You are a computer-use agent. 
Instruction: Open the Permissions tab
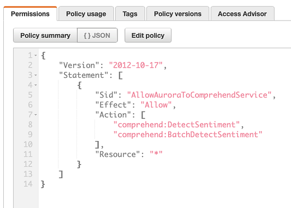[x=30, y=14]
